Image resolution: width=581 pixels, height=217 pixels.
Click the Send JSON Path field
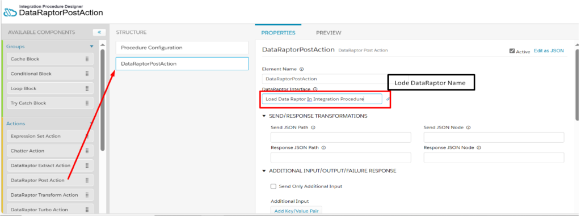tap(341, 137)
